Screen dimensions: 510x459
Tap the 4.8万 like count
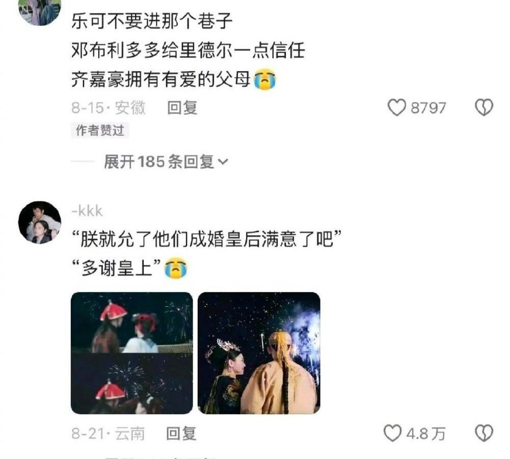[426, 434]
